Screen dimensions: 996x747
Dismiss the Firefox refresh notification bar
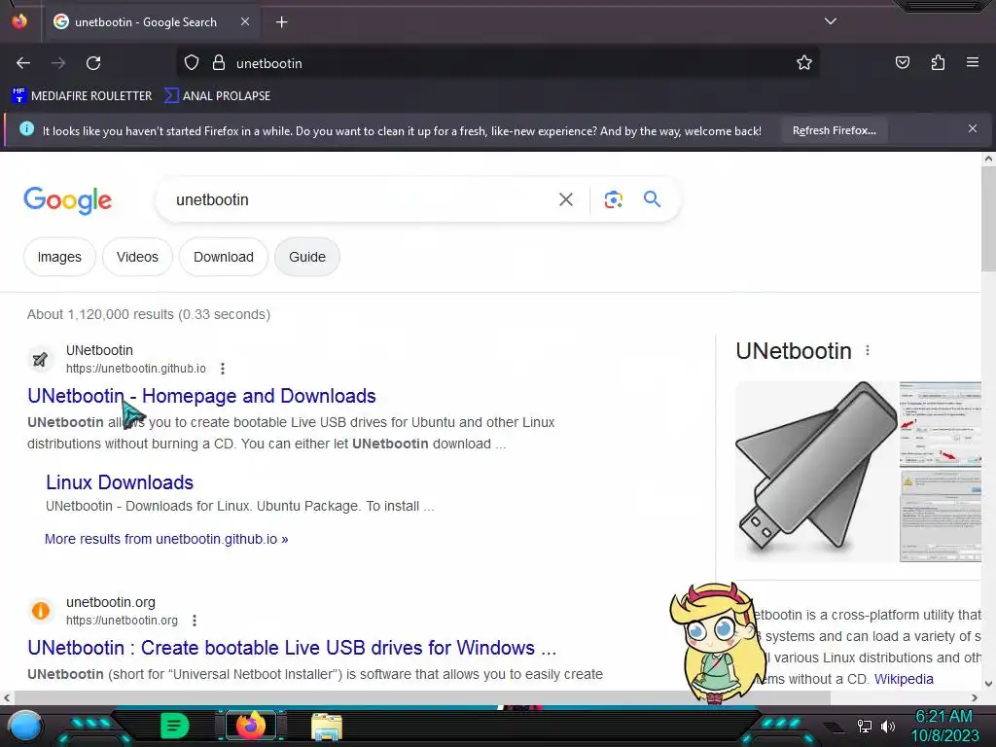click(x=973, y=129)
